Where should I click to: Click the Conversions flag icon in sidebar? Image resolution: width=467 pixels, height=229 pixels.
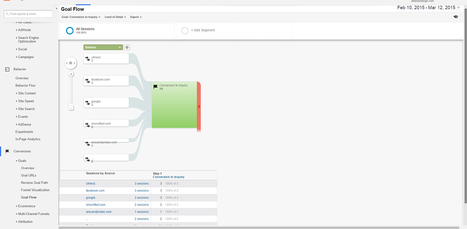[x=7, y=151]
